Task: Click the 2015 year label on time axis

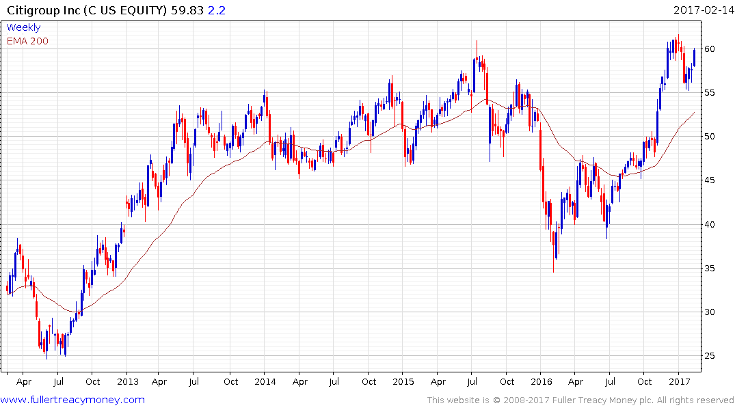Action: (x=403, y=381)
